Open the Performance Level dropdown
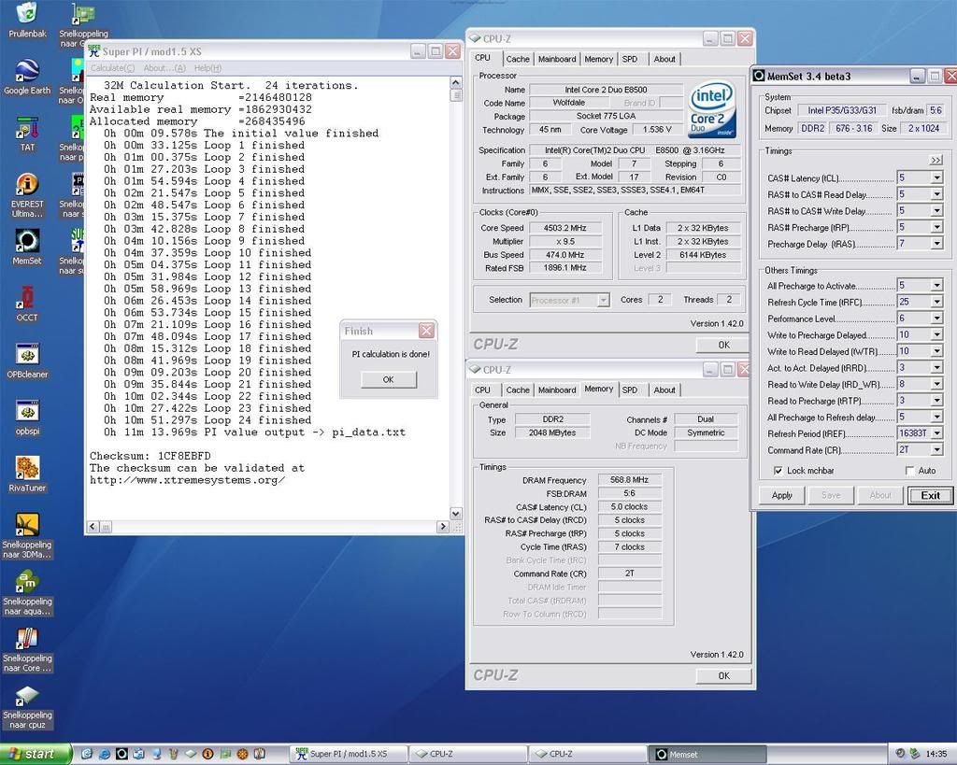The image size is (957, 765). click(936, 318)
